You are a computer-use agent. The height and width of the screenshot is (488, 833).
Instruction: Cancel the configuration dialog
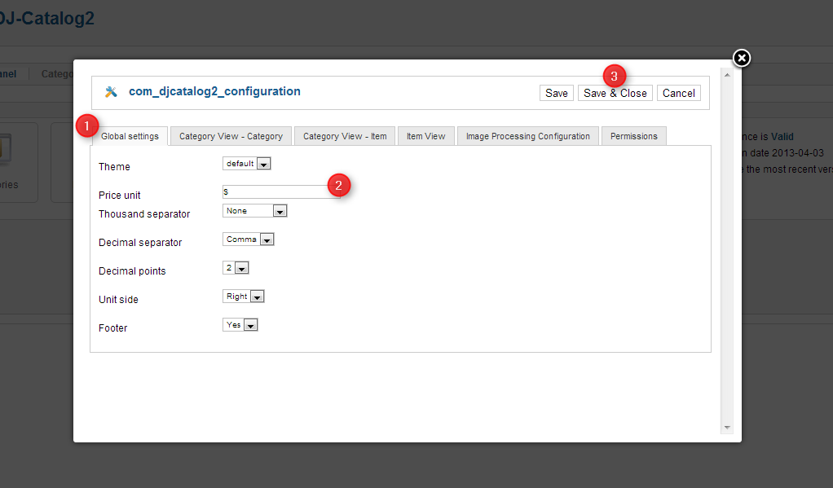click(678, 93)
